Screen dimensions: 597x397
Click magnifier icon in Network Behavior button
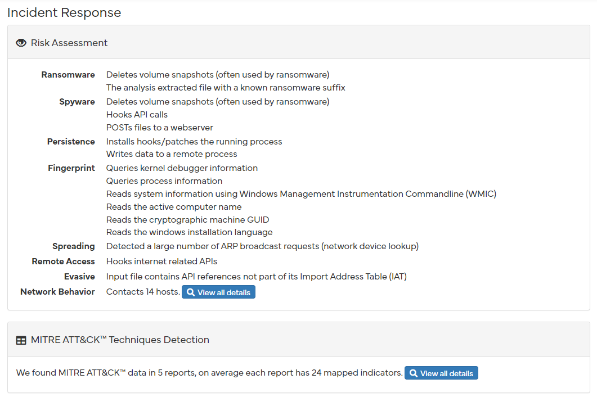click(x=191, y=292)
